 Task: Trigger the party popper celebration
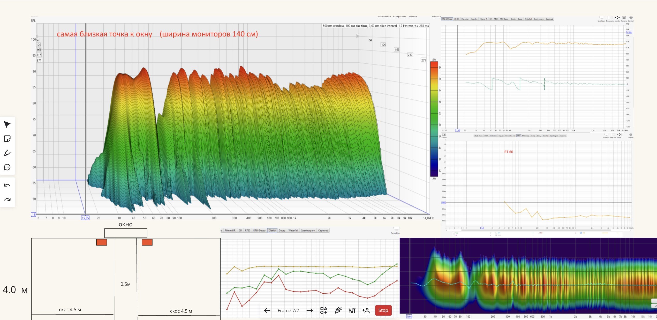coord(338,310)
